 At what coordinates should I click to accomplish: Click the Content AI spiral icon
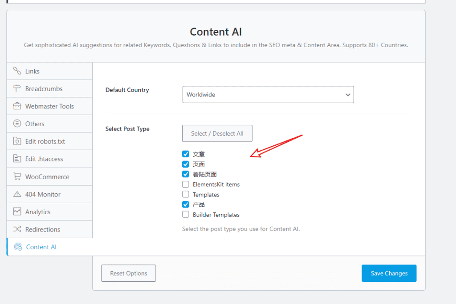point(18,247)
